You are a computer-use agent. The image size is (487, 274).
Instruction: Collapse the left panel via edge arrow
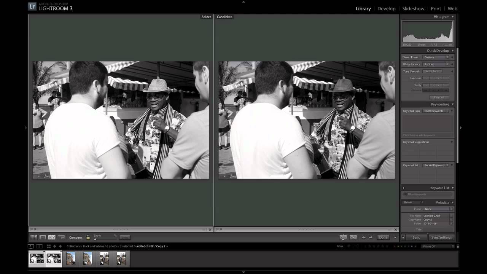tap(26, 128)
